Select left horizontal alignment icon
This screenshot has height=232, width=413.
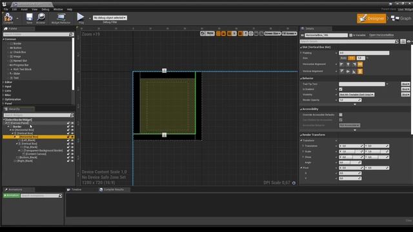tap(341, 64)
